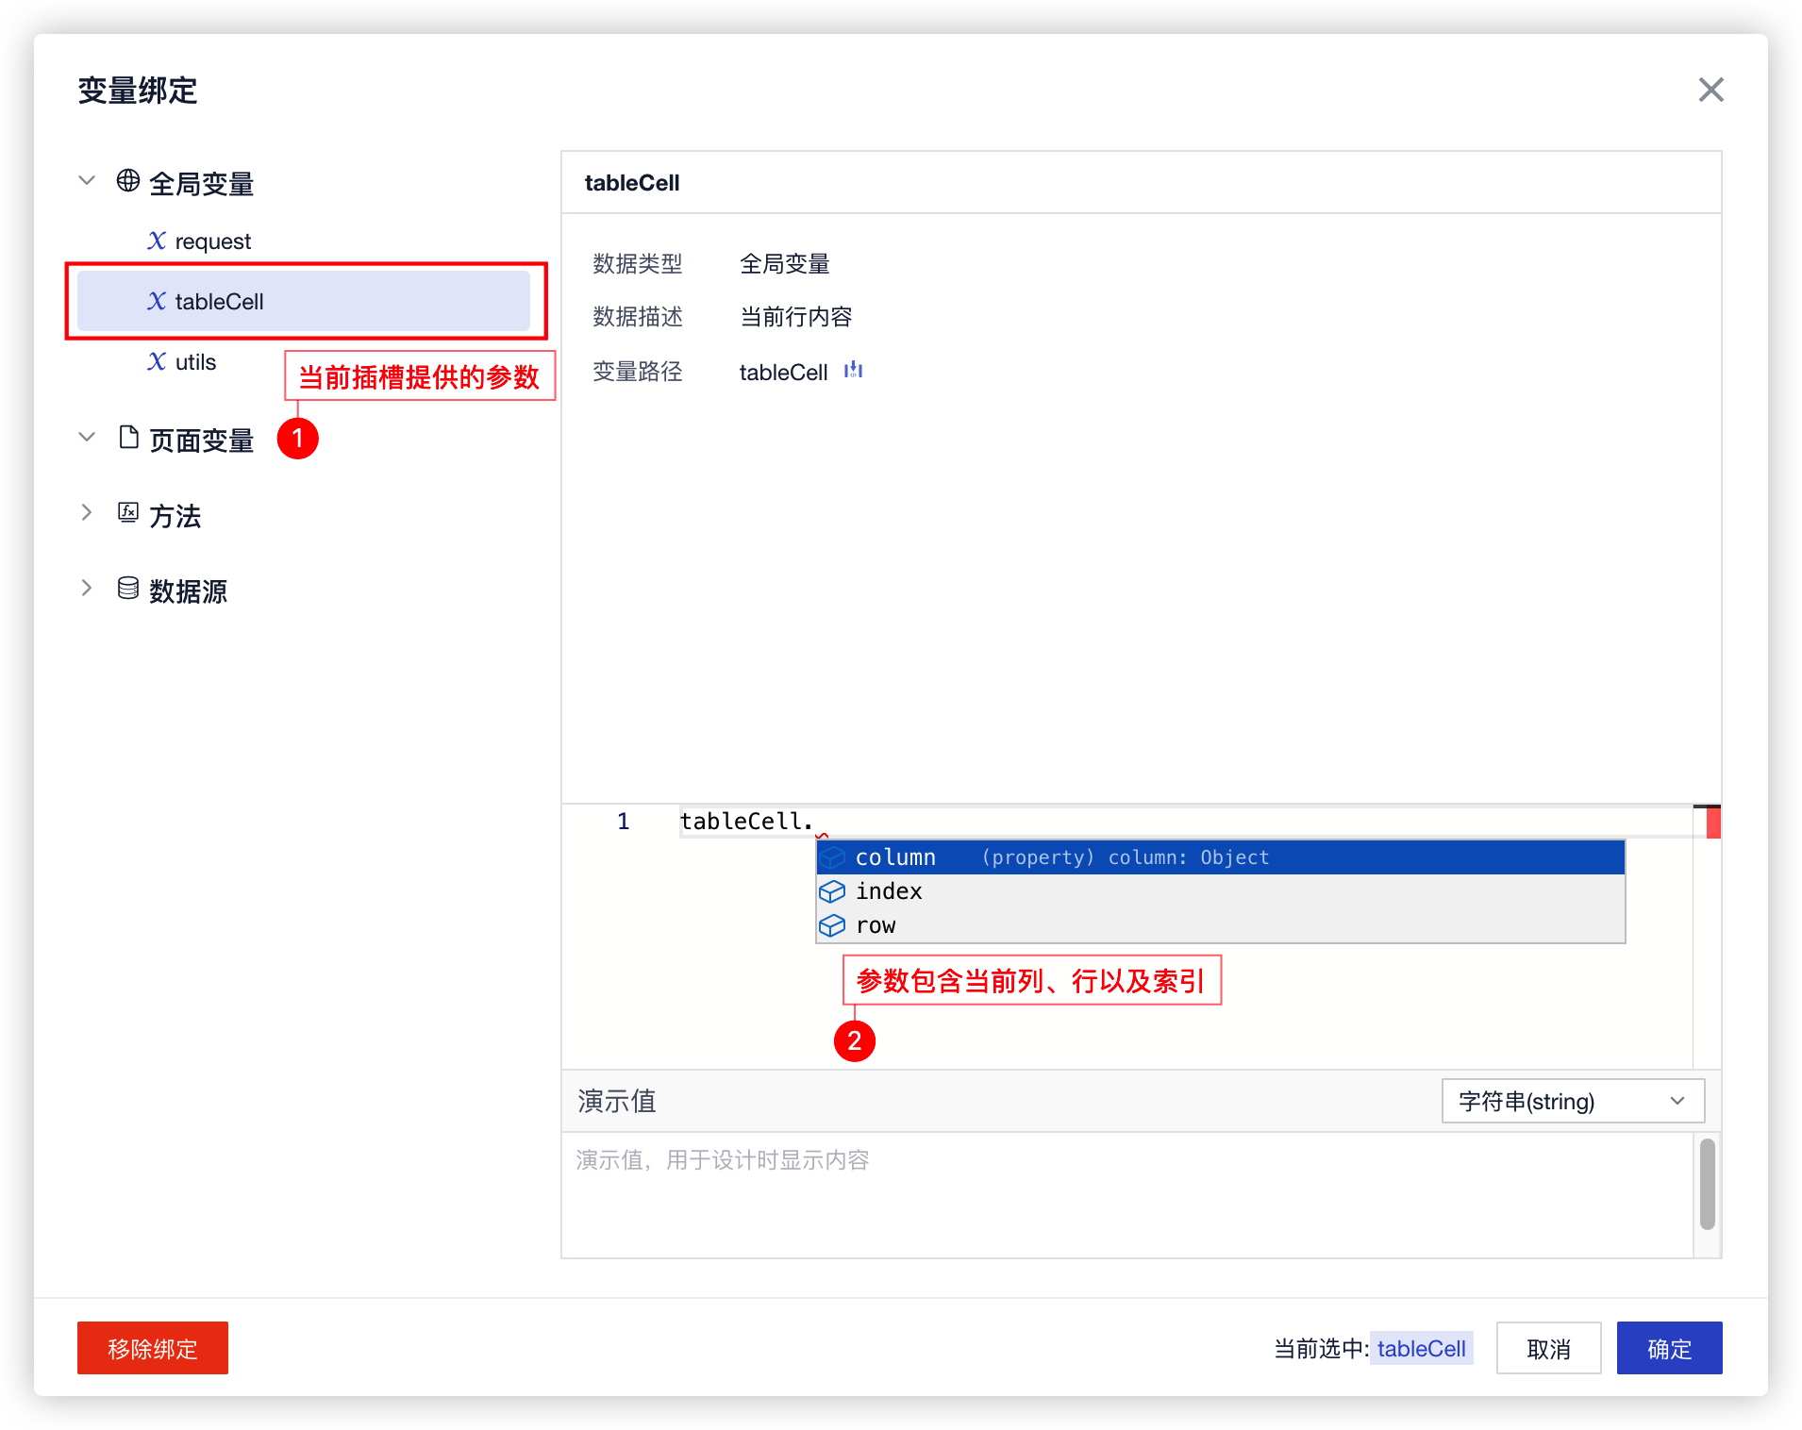Expand the 方法 tree section
The height and width of the screenshot is (1430, 1802).
[87, 513]
